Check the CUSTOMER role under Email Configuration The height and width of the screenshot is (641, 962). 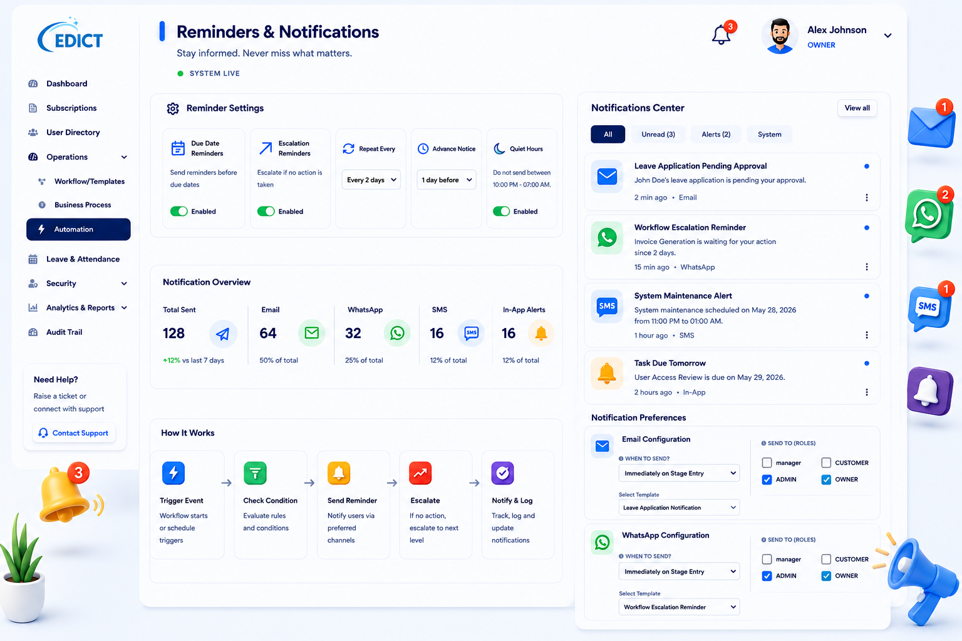pos(826,463)
